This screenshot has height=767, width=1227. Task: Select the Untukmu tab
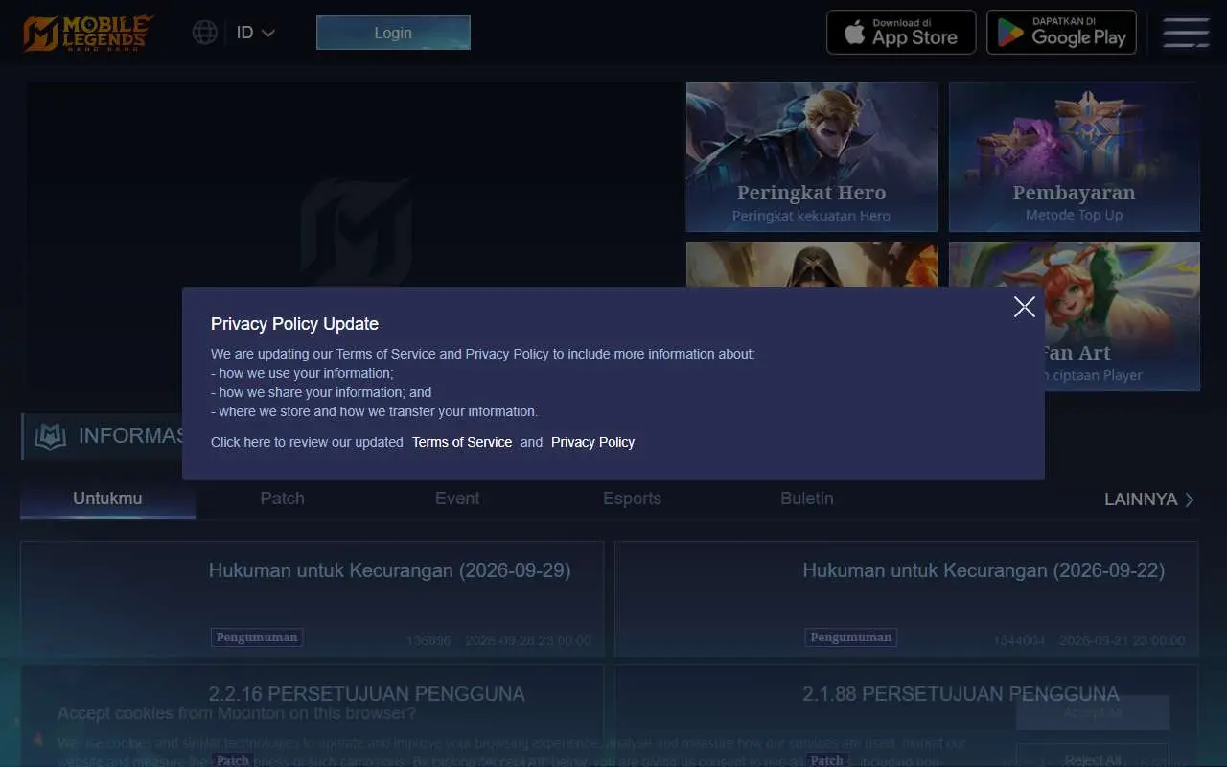[107, 499]
